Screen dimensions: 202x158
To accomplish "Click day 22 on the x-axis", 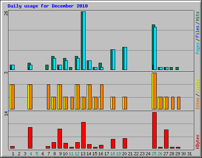I will tap(136, 154).
